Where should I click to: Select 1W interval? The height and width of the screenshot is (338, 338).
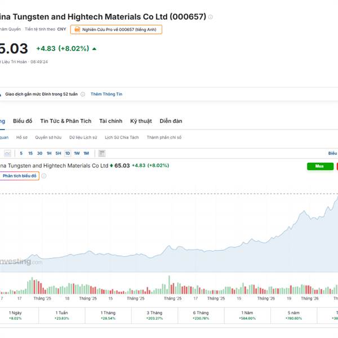click(x=77, y=153)
